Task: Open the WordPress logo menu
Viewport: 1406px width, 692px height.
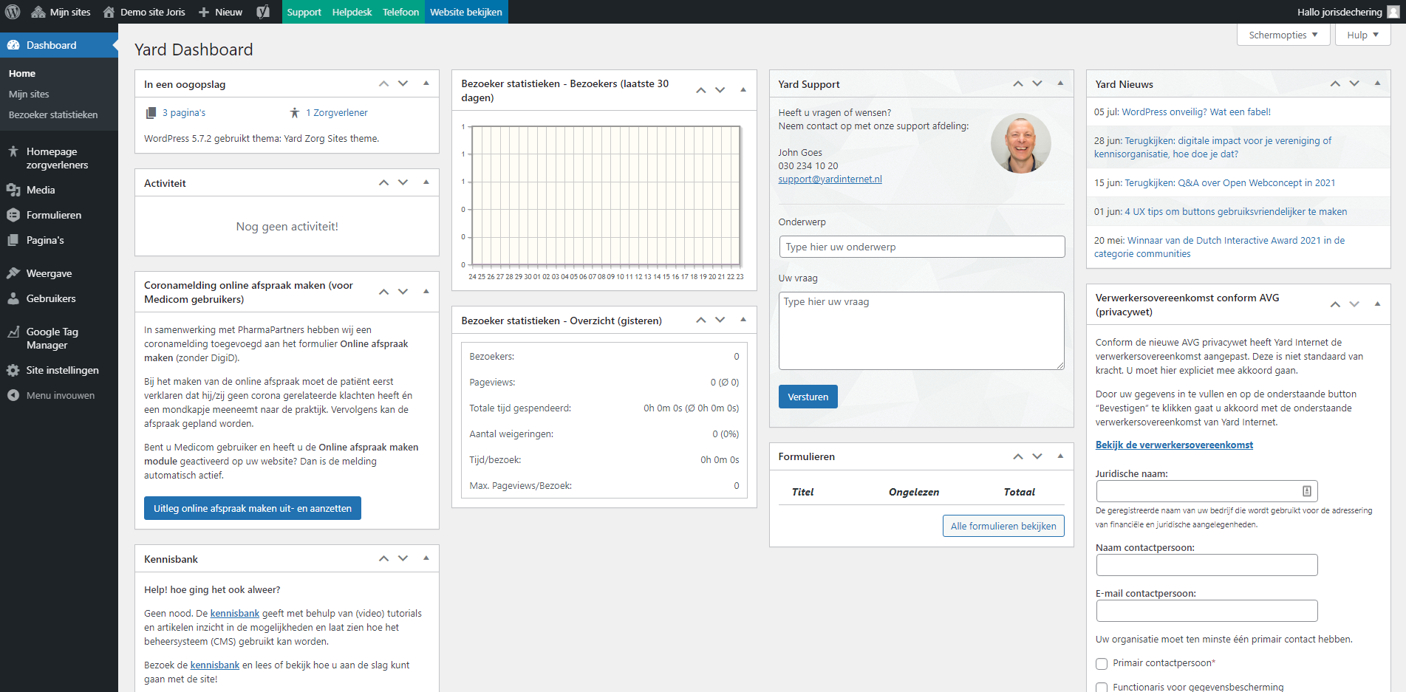Action: (13, 12)
